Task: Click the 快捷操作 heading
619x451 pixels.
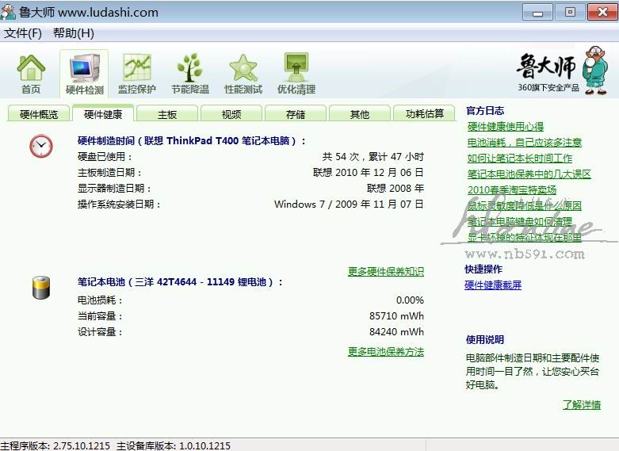Action: (x=483, y=269)
